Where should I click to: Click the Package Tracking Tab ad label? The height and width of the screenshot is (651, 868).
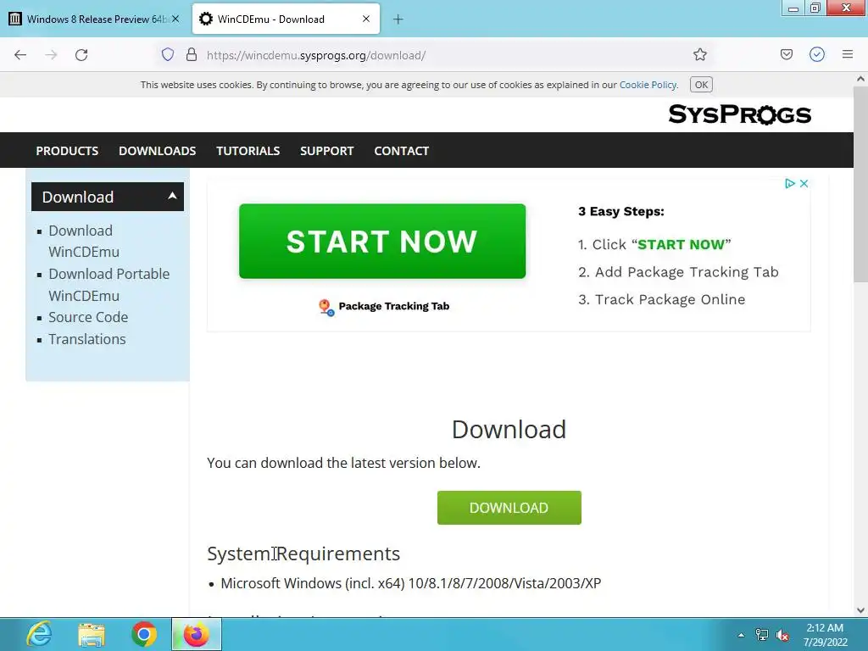pos(393,306)
